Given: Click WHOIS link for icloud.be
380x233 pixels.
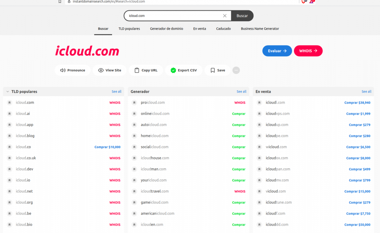Looking at the screenshot, I should (x=115, y=214).
